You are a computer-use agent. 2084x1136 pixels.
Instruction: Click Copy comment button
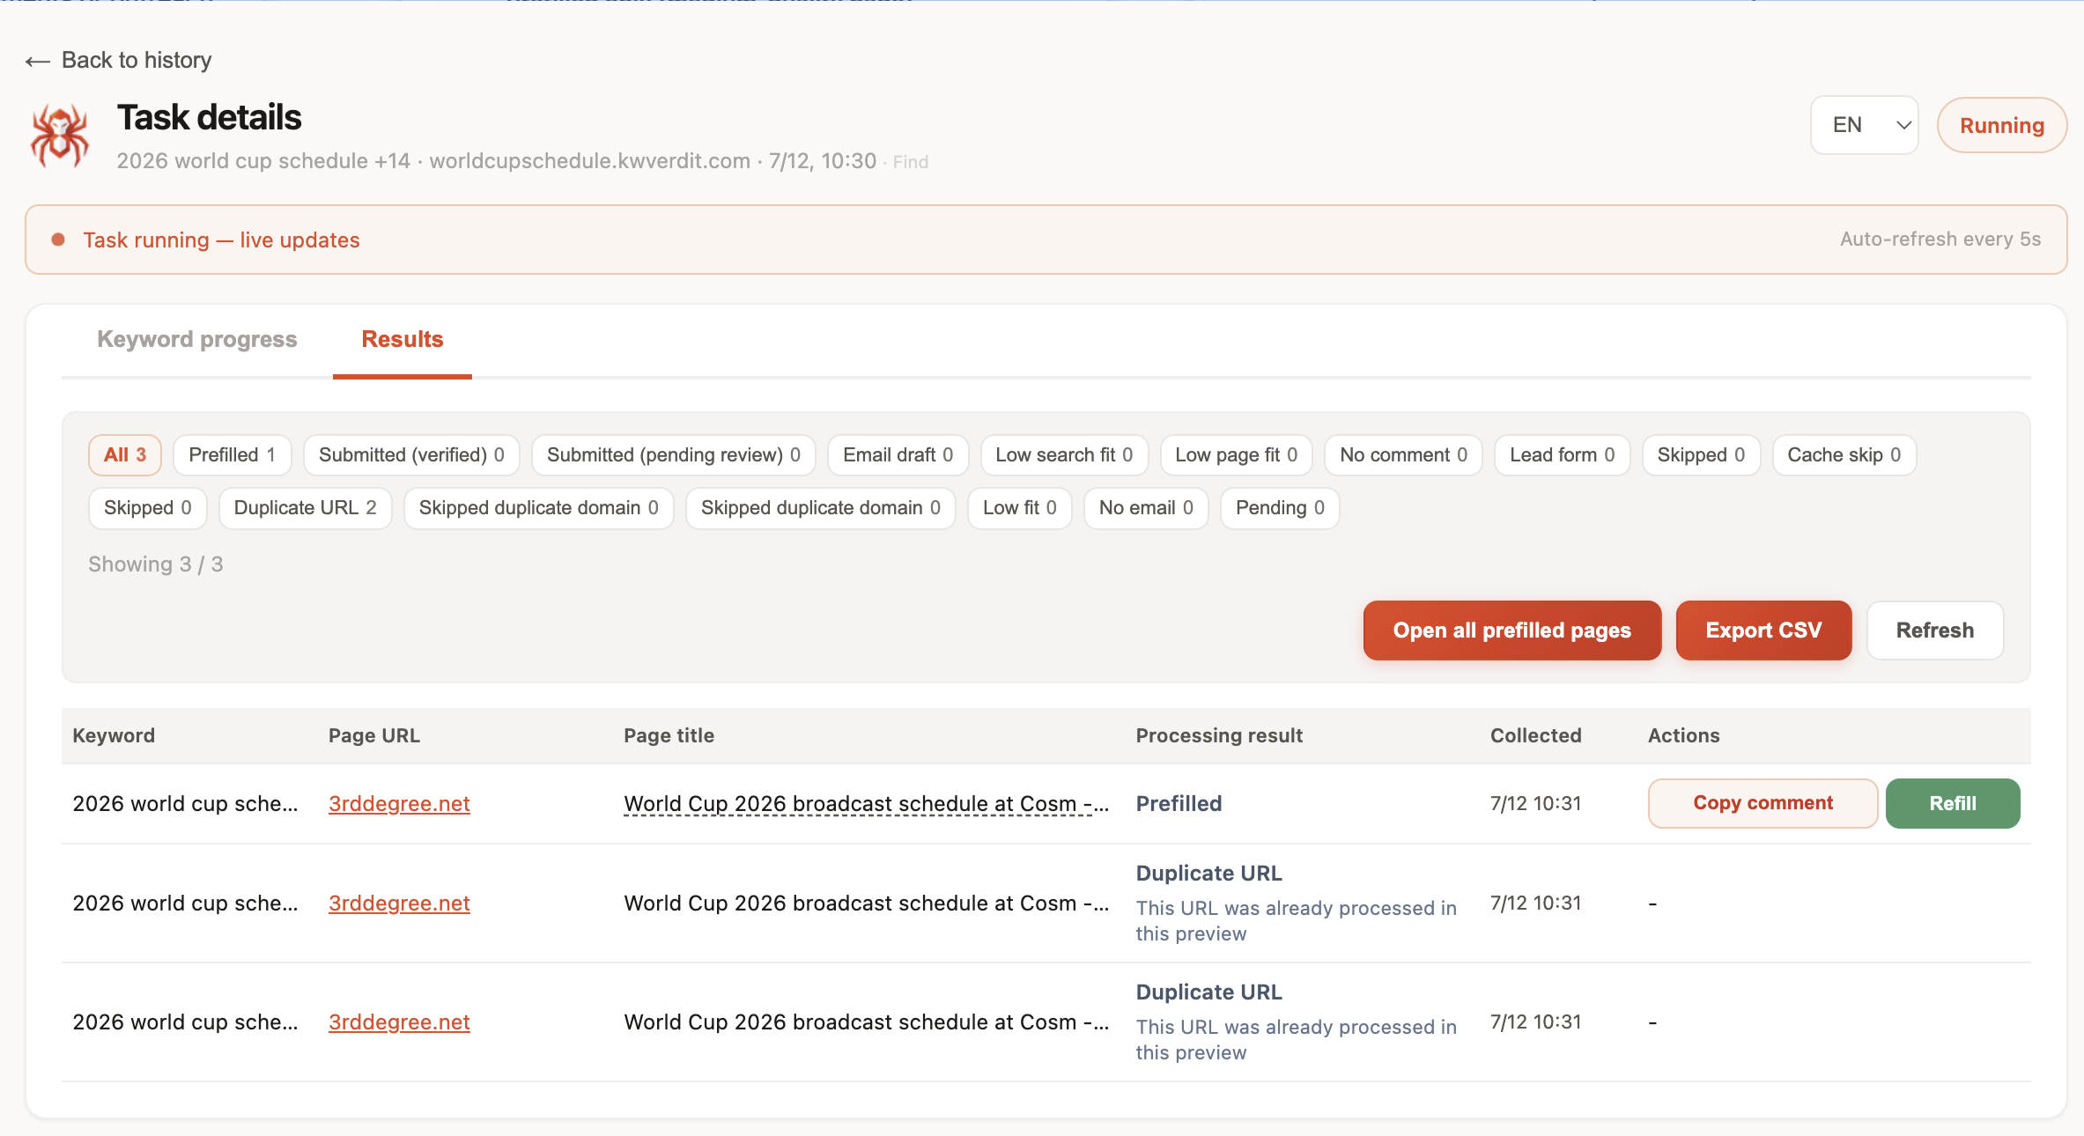tap(1763, 803)
